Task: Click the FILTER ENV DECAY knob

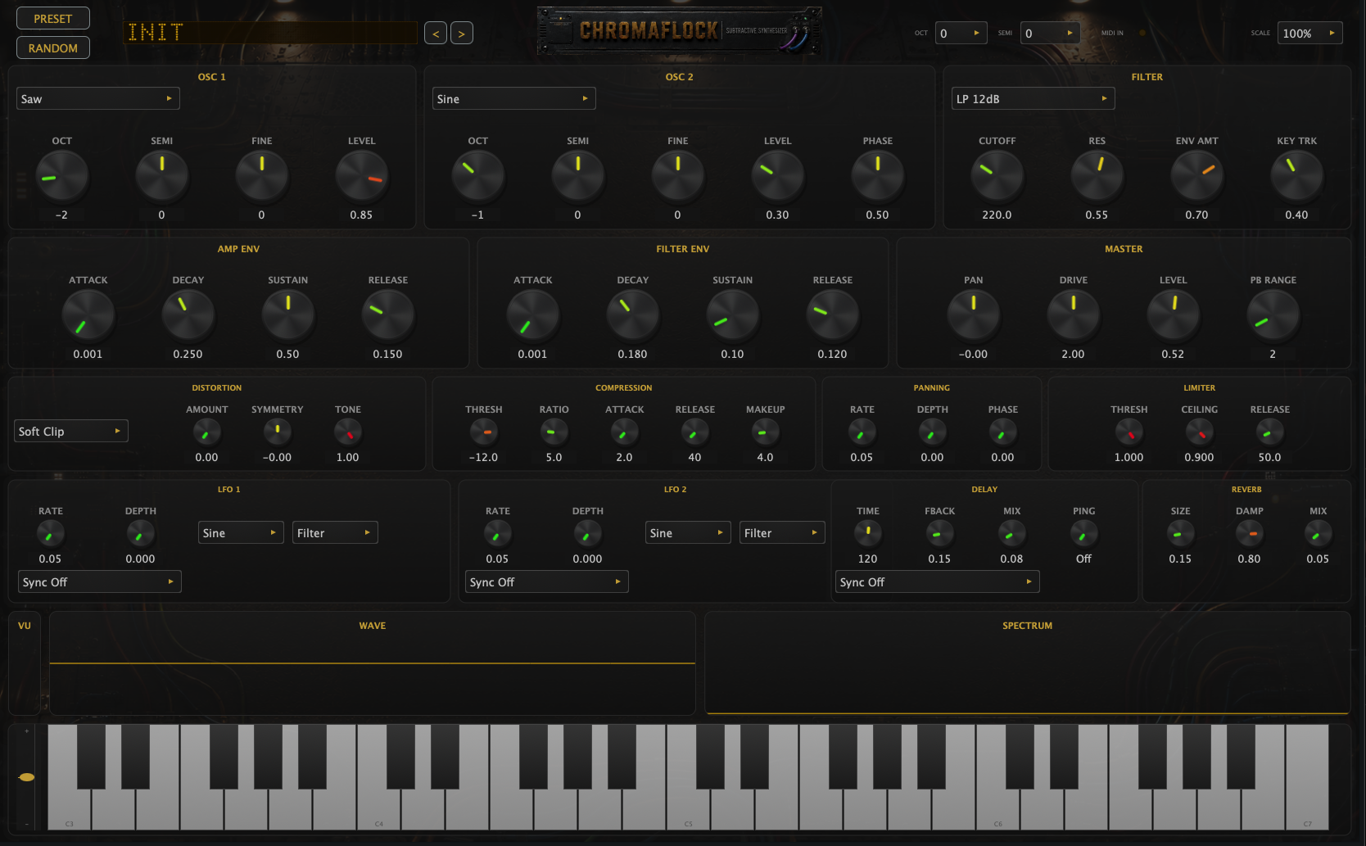Action: (x=633, y=315)
